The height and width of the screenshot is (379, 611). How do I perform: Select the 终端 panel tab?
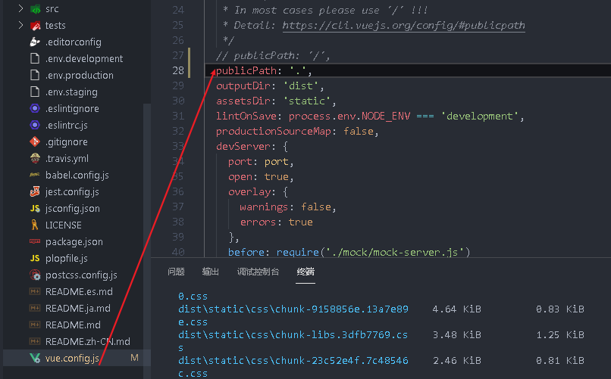(305, 272)
